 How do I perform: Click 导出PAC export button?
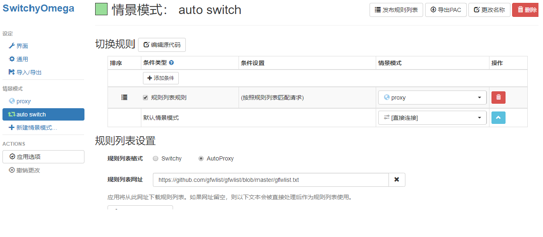pos(446,10)
